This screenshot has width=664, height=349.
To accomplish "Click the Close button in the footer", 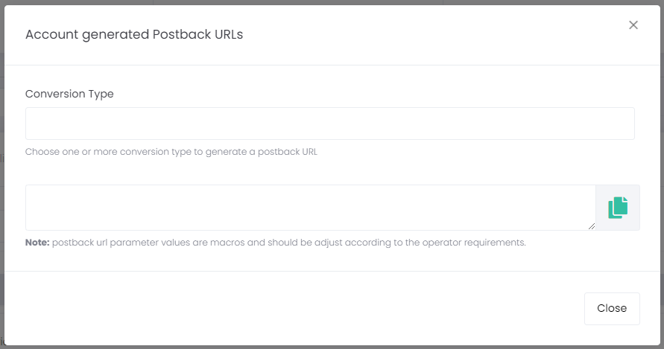I will pyautogui.click(x=612, y=308).
